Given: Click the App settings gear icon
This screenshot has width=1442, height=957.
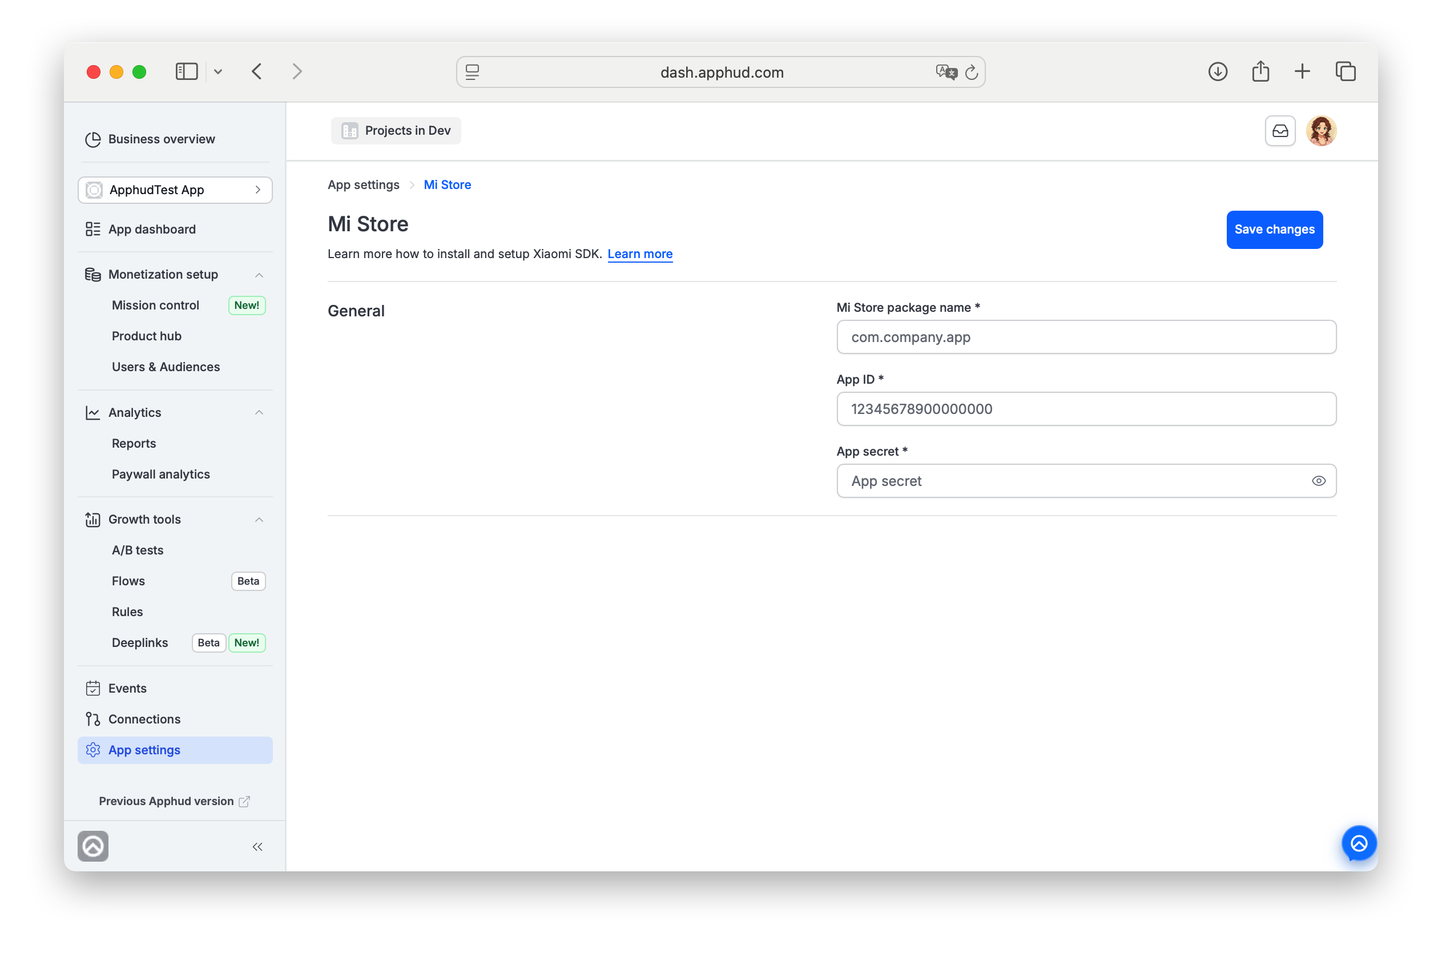Looking at the screenshot, I should click(92, 750).
